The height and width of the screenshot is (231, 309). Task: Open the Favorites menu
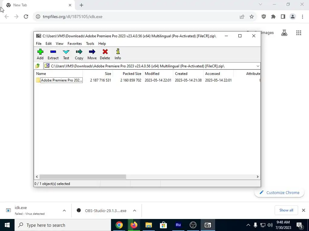pyautogui.click(x=75, y=44)
